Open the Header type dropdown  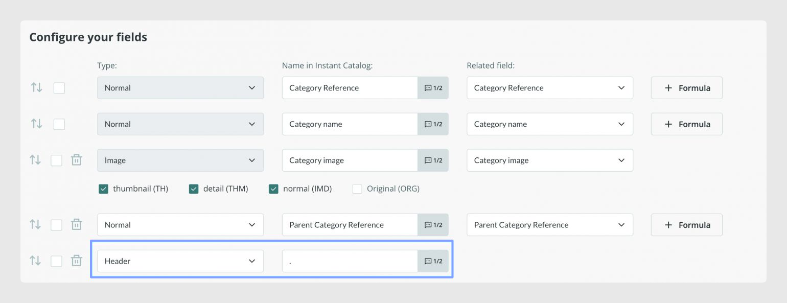(x=180, y=261)
